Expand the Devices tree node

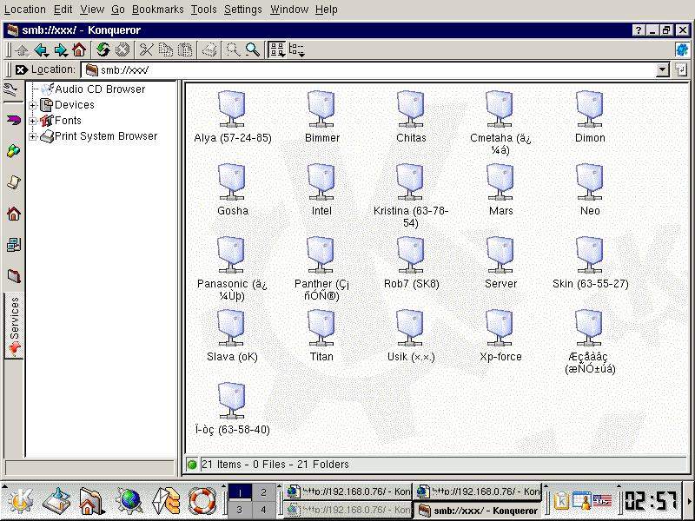pyautogui.click(x=33, y=105)
